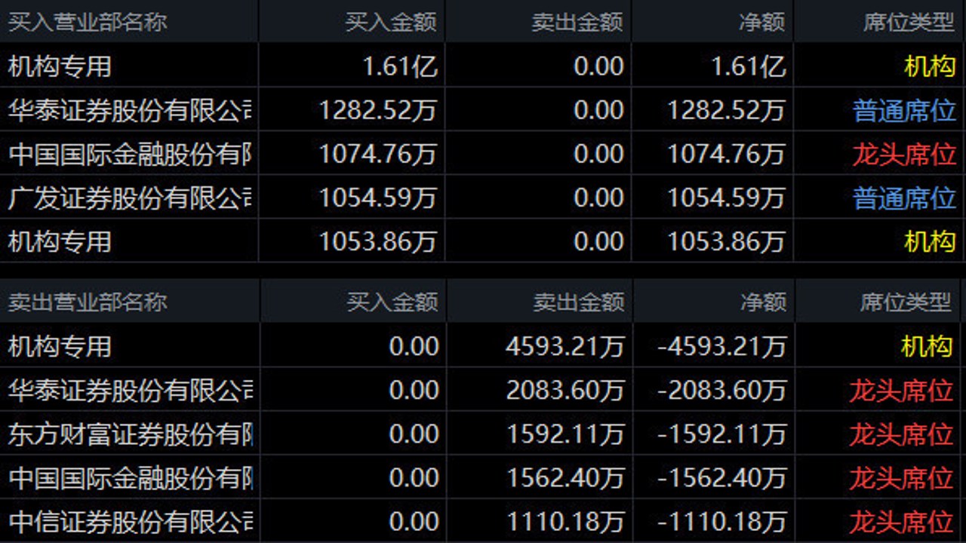The image size is (966, 543).
Task: Open 华泰证券股份有限公司 in the sell list
Action: coord(483,390)
